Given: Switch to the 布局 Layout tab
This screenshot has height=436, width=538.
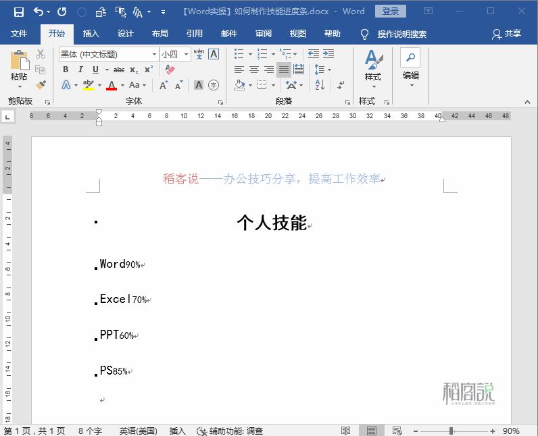Looking at the screenshot, I should 160,34.
